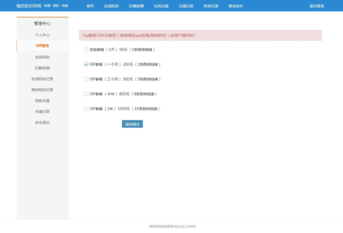Open 自助充值 from the sidebar
Viewport: 343px width, 233px height.
coord(42,101)
